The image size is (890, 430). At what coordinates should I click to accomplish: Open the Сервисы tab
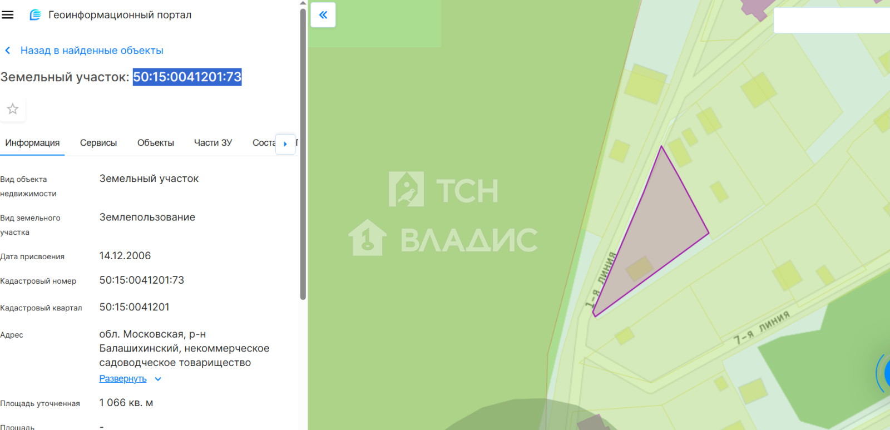(98, 143)
